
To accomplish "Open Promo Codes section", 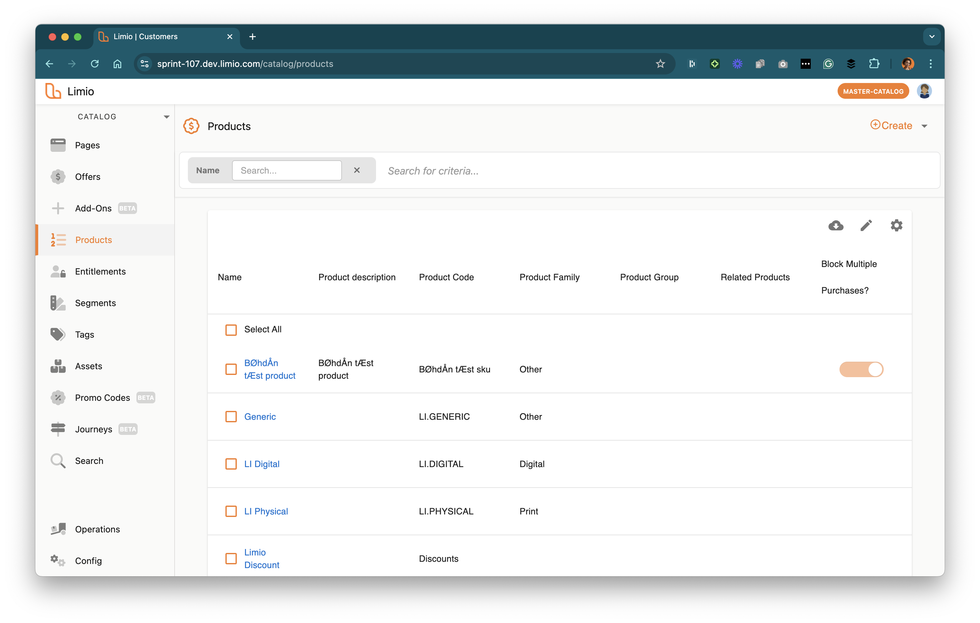I will pyautogui.click(x=102, y=398).
